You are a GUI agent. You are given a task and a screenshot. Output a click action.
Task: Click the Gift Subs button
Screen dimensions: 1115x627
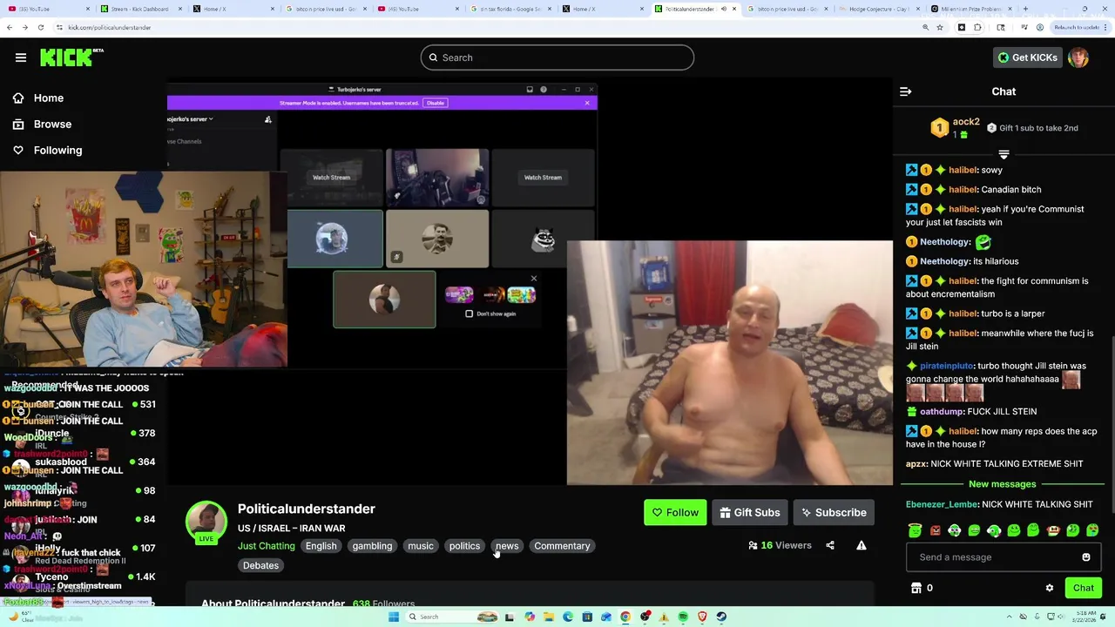point(749,513)
